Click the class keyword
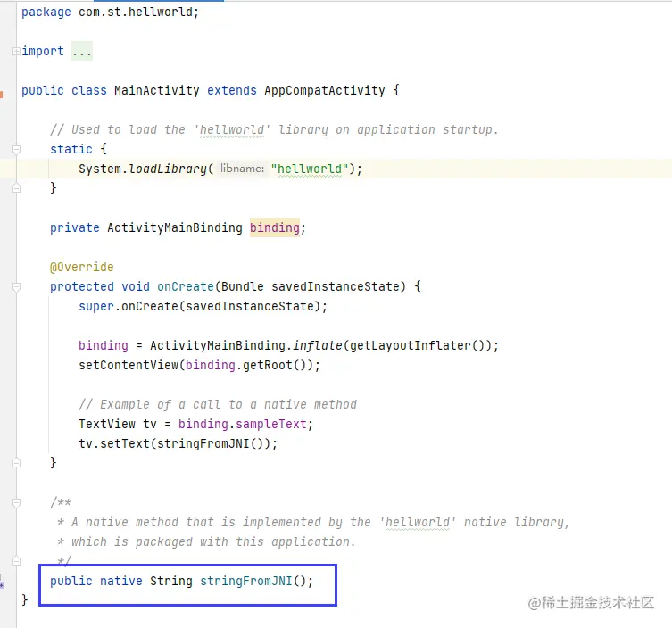The image size is (672, 628). click(89, 90)
